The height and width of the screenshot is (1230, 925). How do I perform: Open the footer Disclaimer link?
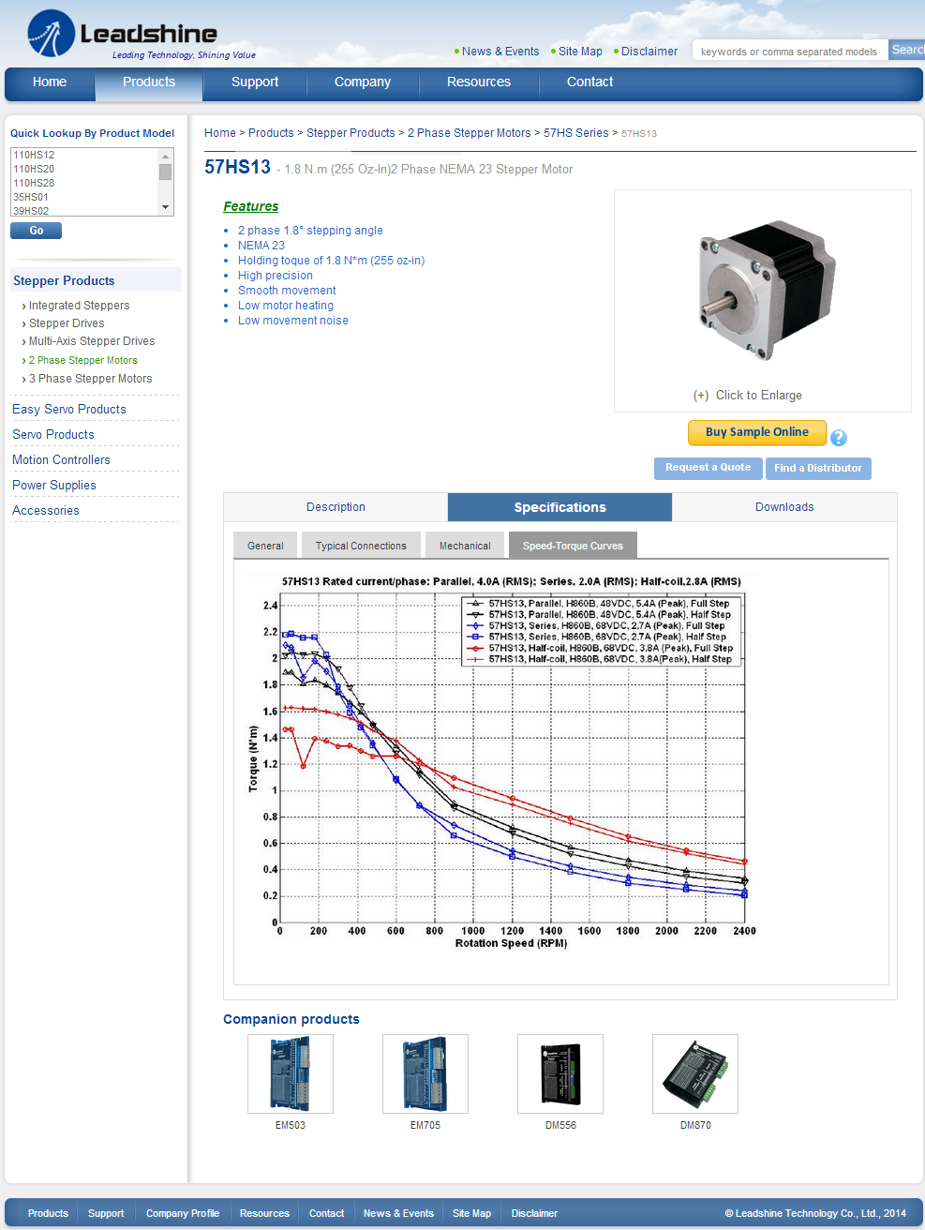point(534,1213)
